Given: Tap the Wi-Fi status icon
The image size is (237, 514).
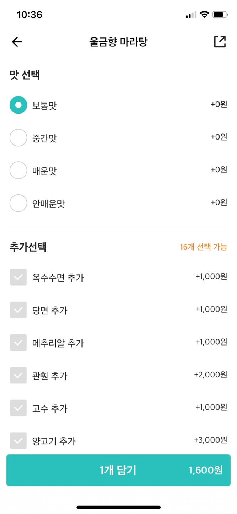Looking at the screenshot, I should pos(204,15).
